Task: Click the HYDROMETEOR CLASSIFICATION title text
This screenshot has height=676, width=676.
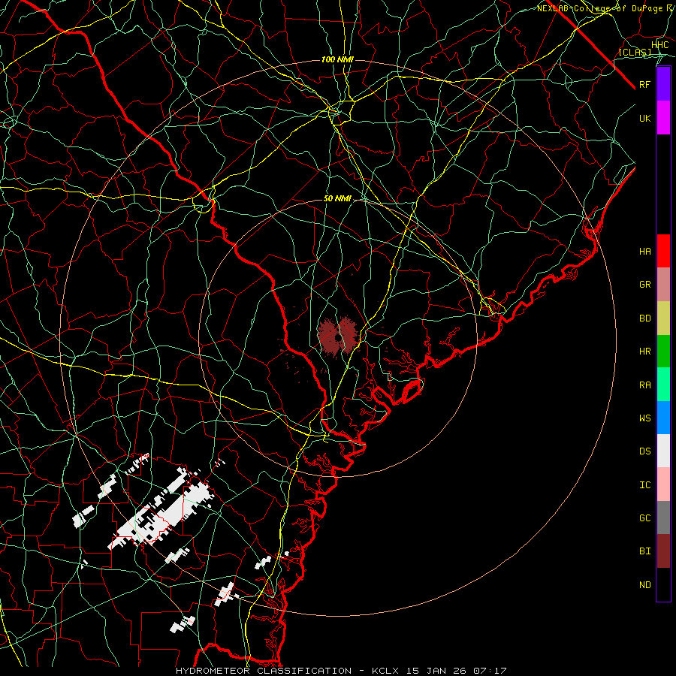Action: [x=264, y=671]
